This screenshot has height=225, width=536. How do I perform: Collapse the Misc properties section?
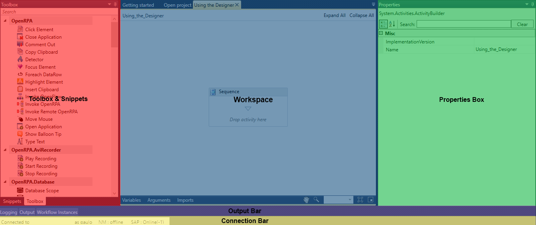pos(381,34)
